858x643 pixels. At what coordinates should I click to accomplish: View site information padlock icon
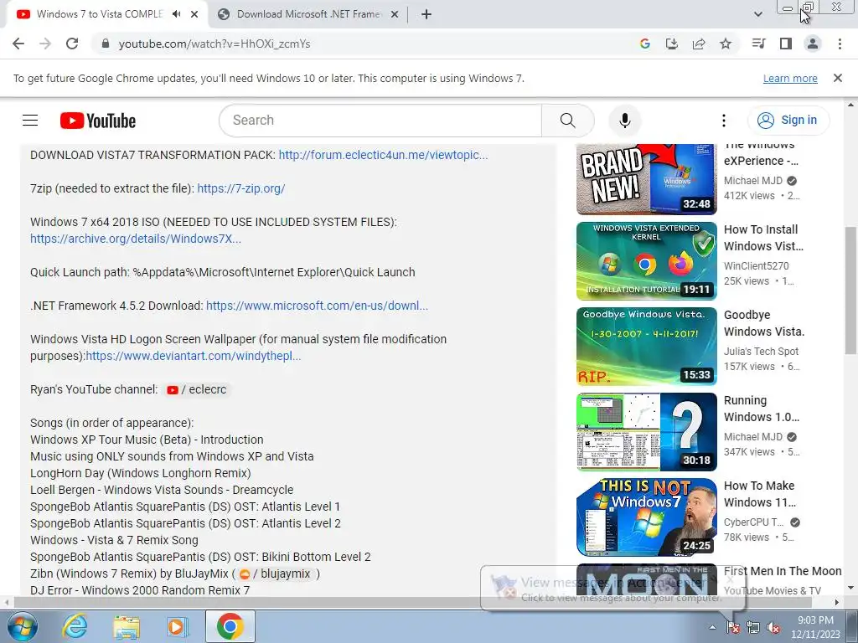106,44
